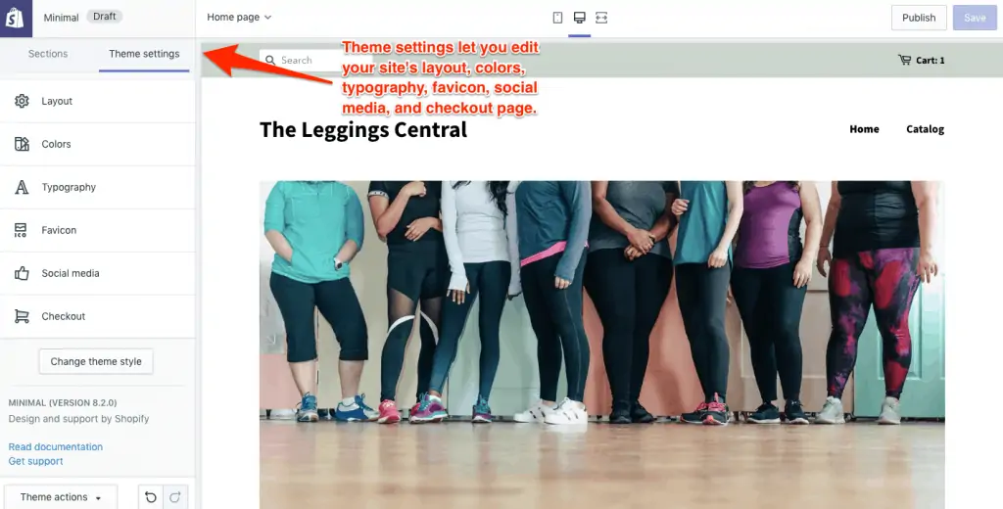Screen dimensions: 1003x509
Task: Click the Shopify logo icon
Action: coord(16,18)
